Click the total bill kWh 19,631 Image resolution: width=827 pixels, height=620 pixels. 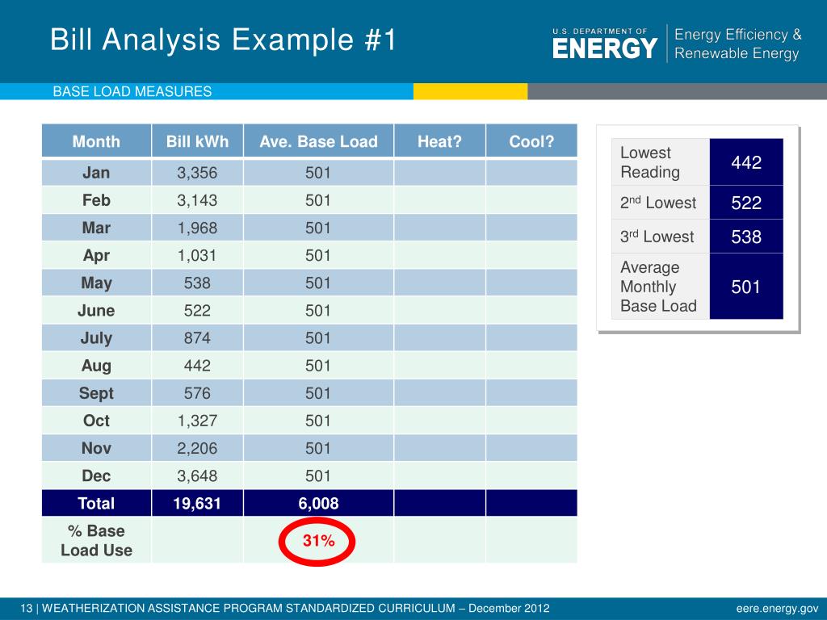(197, 504)
